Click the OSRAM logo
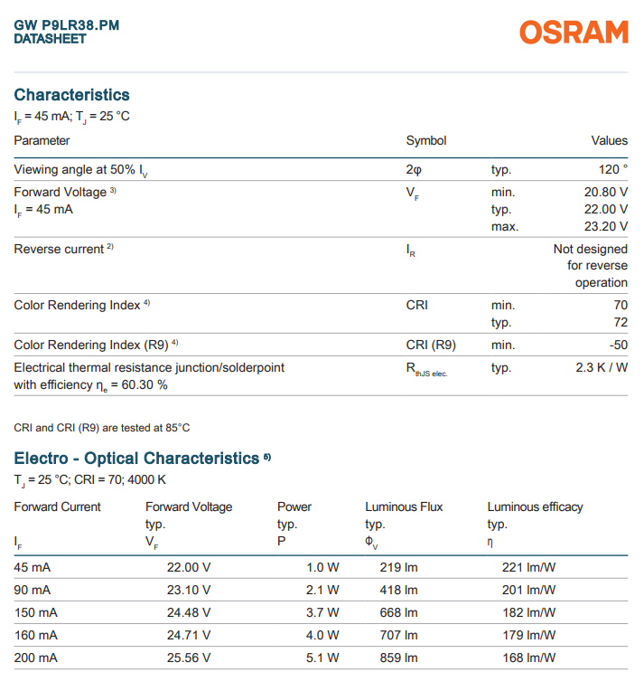The image size is (644, 691). [x=574, y=33]
